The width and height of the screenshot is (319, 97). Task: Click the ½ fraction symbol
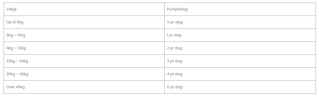168,22
